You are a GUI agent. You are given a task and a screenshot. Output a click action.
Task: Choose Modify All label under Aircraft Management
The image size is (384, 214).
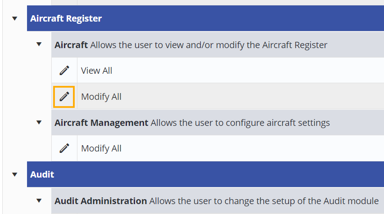pos(101,148)
